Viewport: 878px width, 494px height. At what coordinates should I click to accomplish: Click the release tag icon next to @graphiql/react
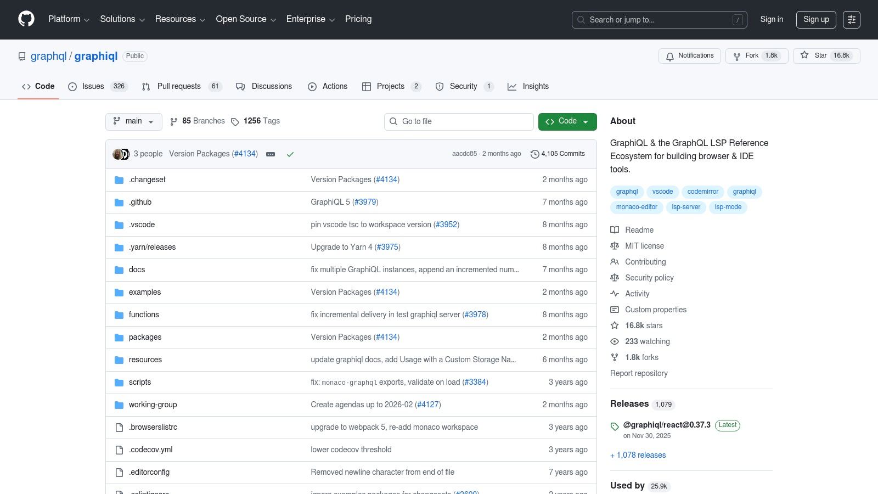click(615, 426)
